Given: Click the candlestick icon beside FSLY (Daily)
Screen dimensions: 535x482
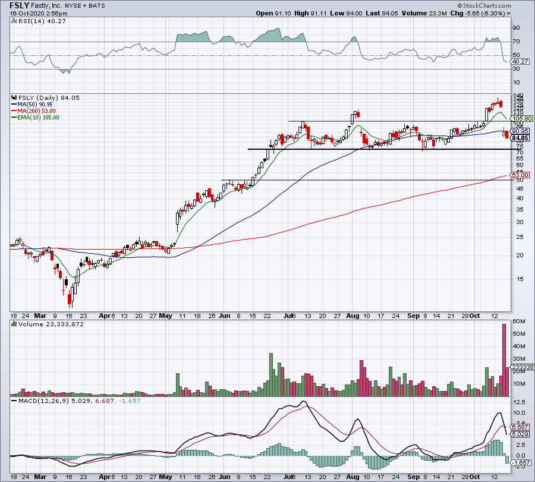Looking at the screenshot, I should pyautogui.click(x=14, y=97).
